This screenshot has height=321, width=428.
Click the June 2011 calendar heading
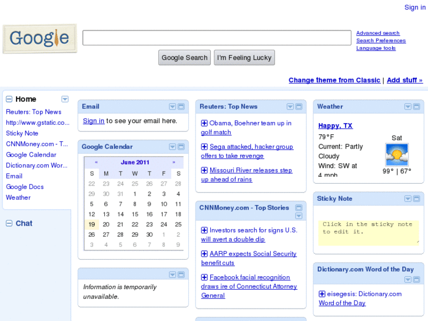[x=135, y=163]
